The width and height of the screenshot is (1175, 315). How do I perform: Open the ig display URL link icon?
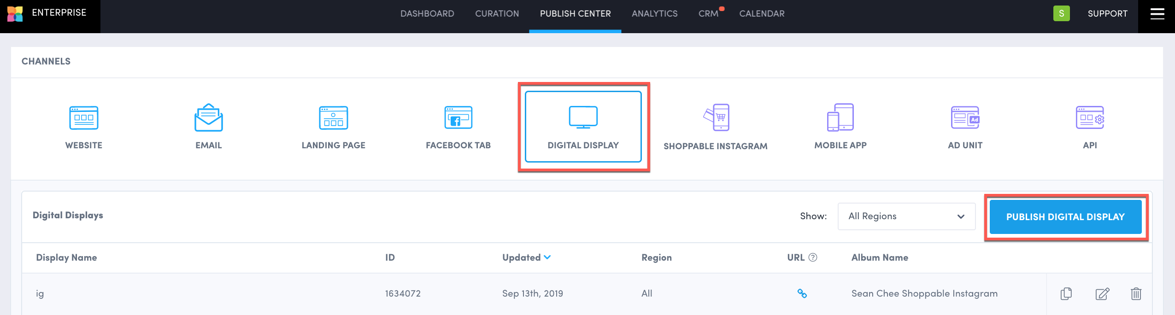(x=802, y=293)
